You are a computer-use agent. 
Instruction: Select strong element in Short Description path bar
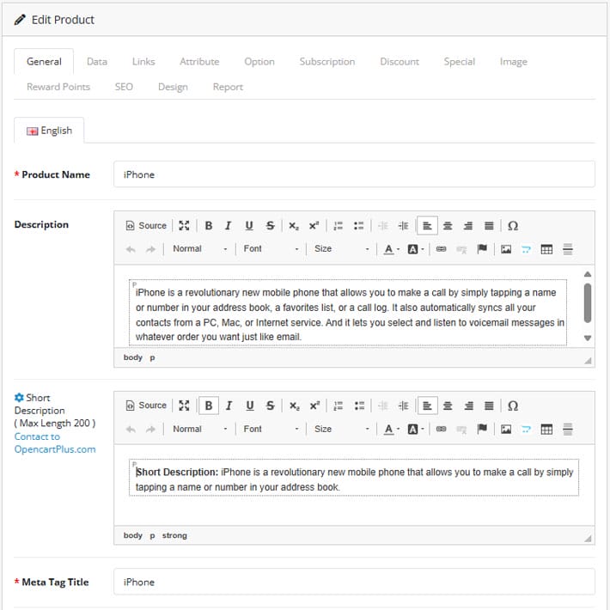[x=174, y=535]
